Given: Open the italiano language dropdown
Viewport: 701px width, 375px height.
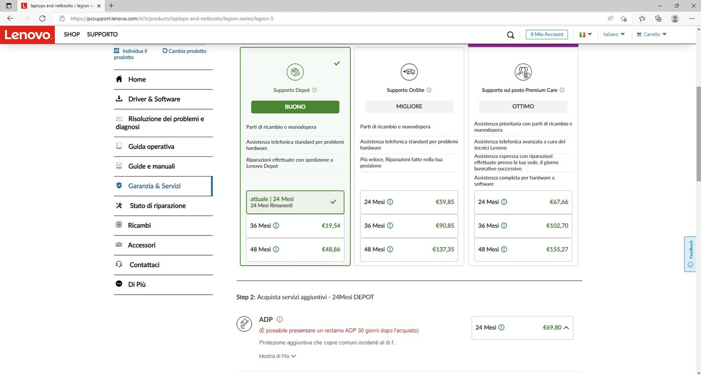Looking at the screenshot, I should 614,34.
